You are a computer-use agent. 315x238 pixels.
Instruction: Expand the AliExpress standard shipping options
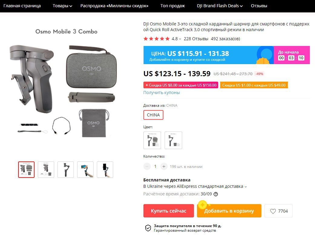(x=245, y=187)
